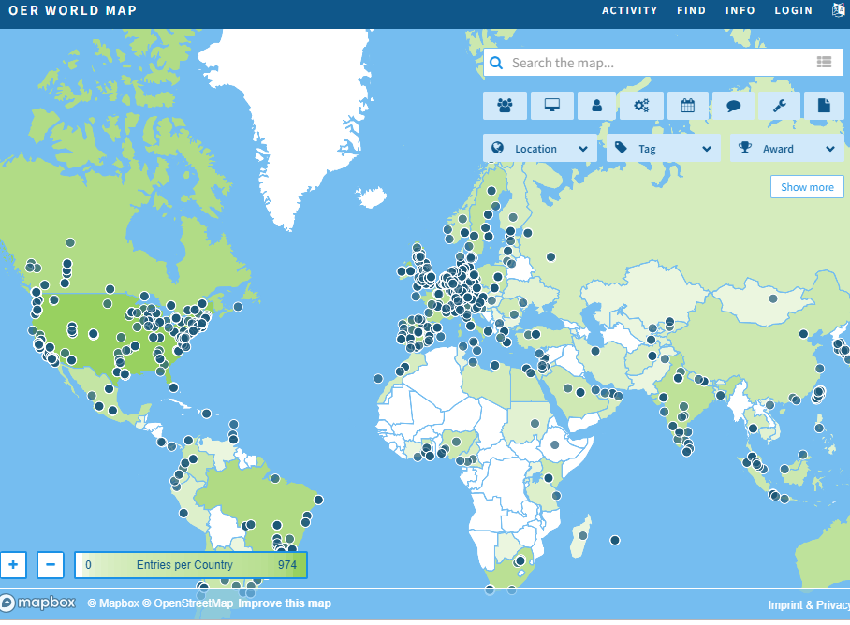Open the ACTIVITY menu

coord(629,10)
